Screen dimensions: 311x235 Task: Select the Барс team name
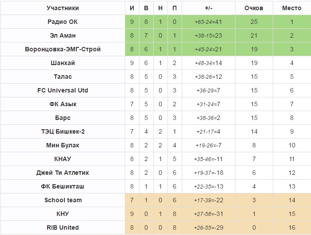pyautogui.click(x=63, y=118)
